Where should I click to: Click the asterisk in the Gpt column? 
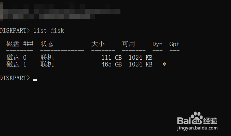164,64
